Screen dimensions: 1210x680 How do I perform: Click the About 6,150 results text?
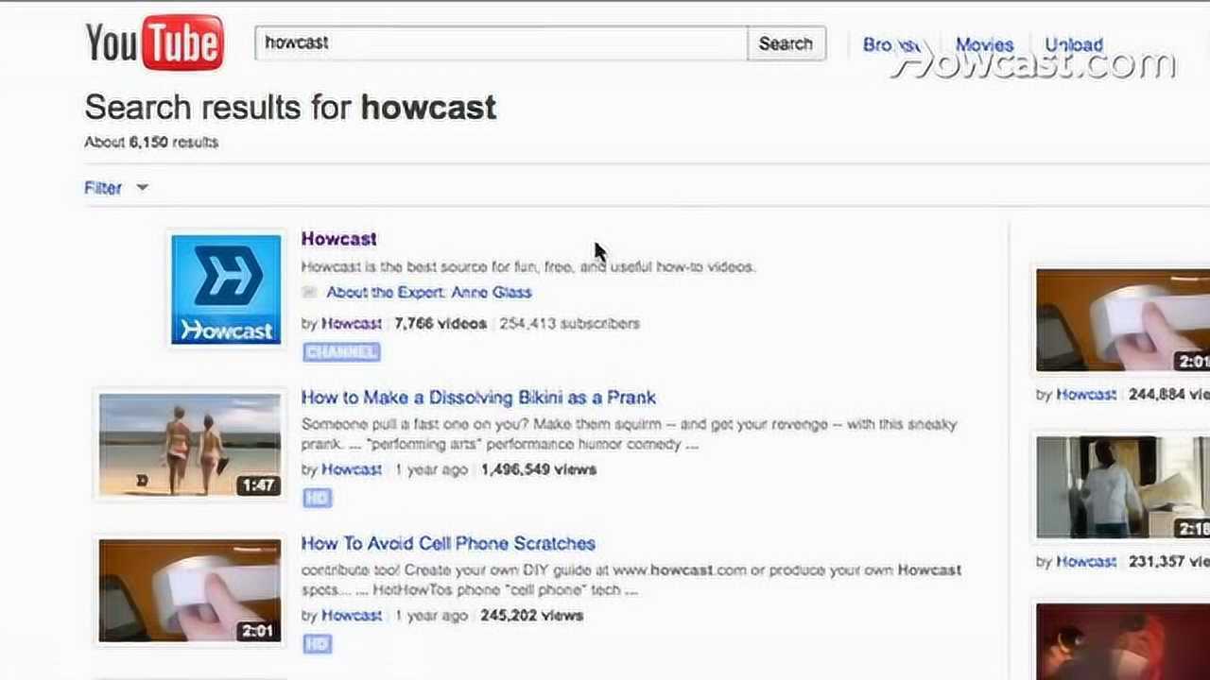coord(151,143)
